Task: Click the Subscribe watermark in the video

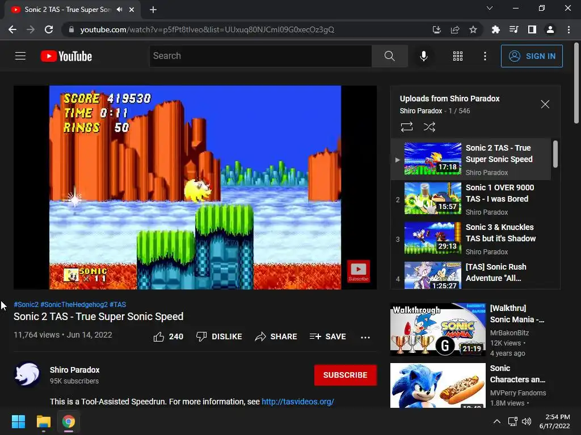Action: point(359,271)
